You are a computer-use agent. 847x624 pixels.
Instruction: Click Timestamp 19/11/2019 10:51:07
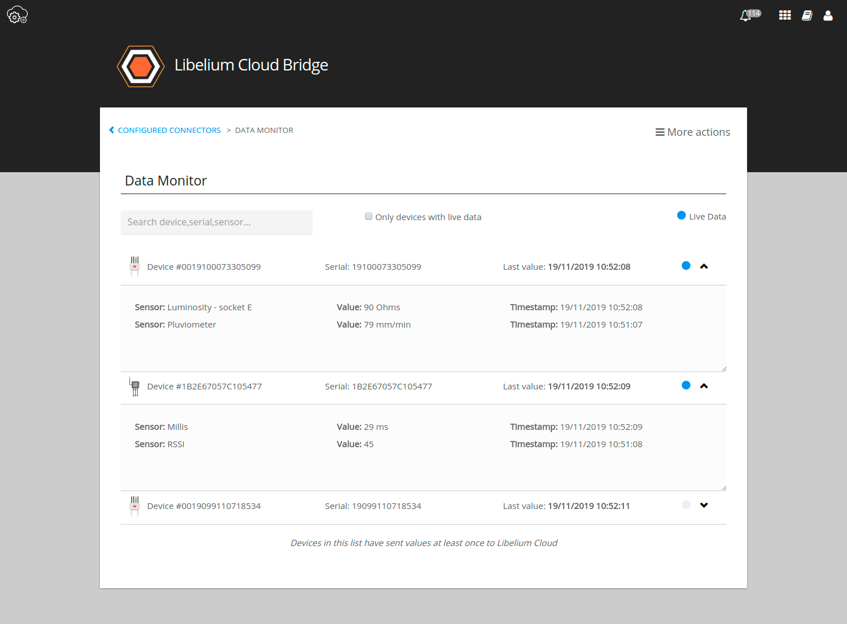576,325
